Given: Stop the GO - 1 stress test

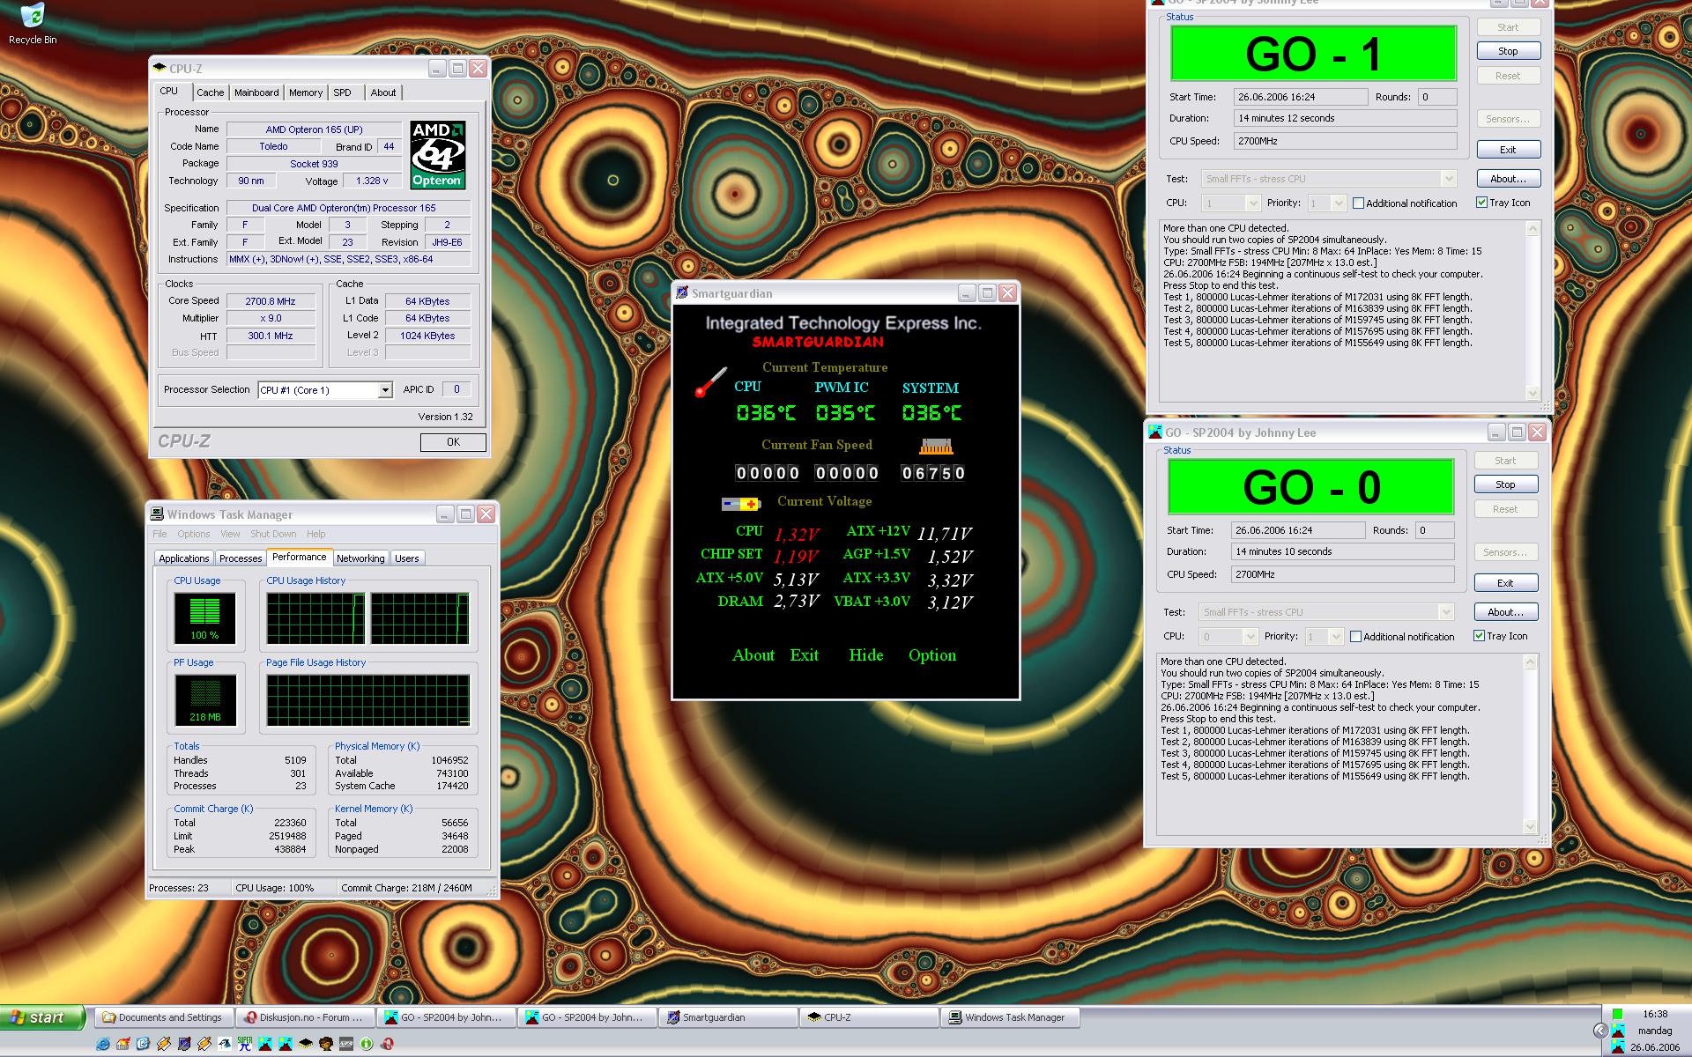Looking at the screenshot, I should click(1508, 51).
